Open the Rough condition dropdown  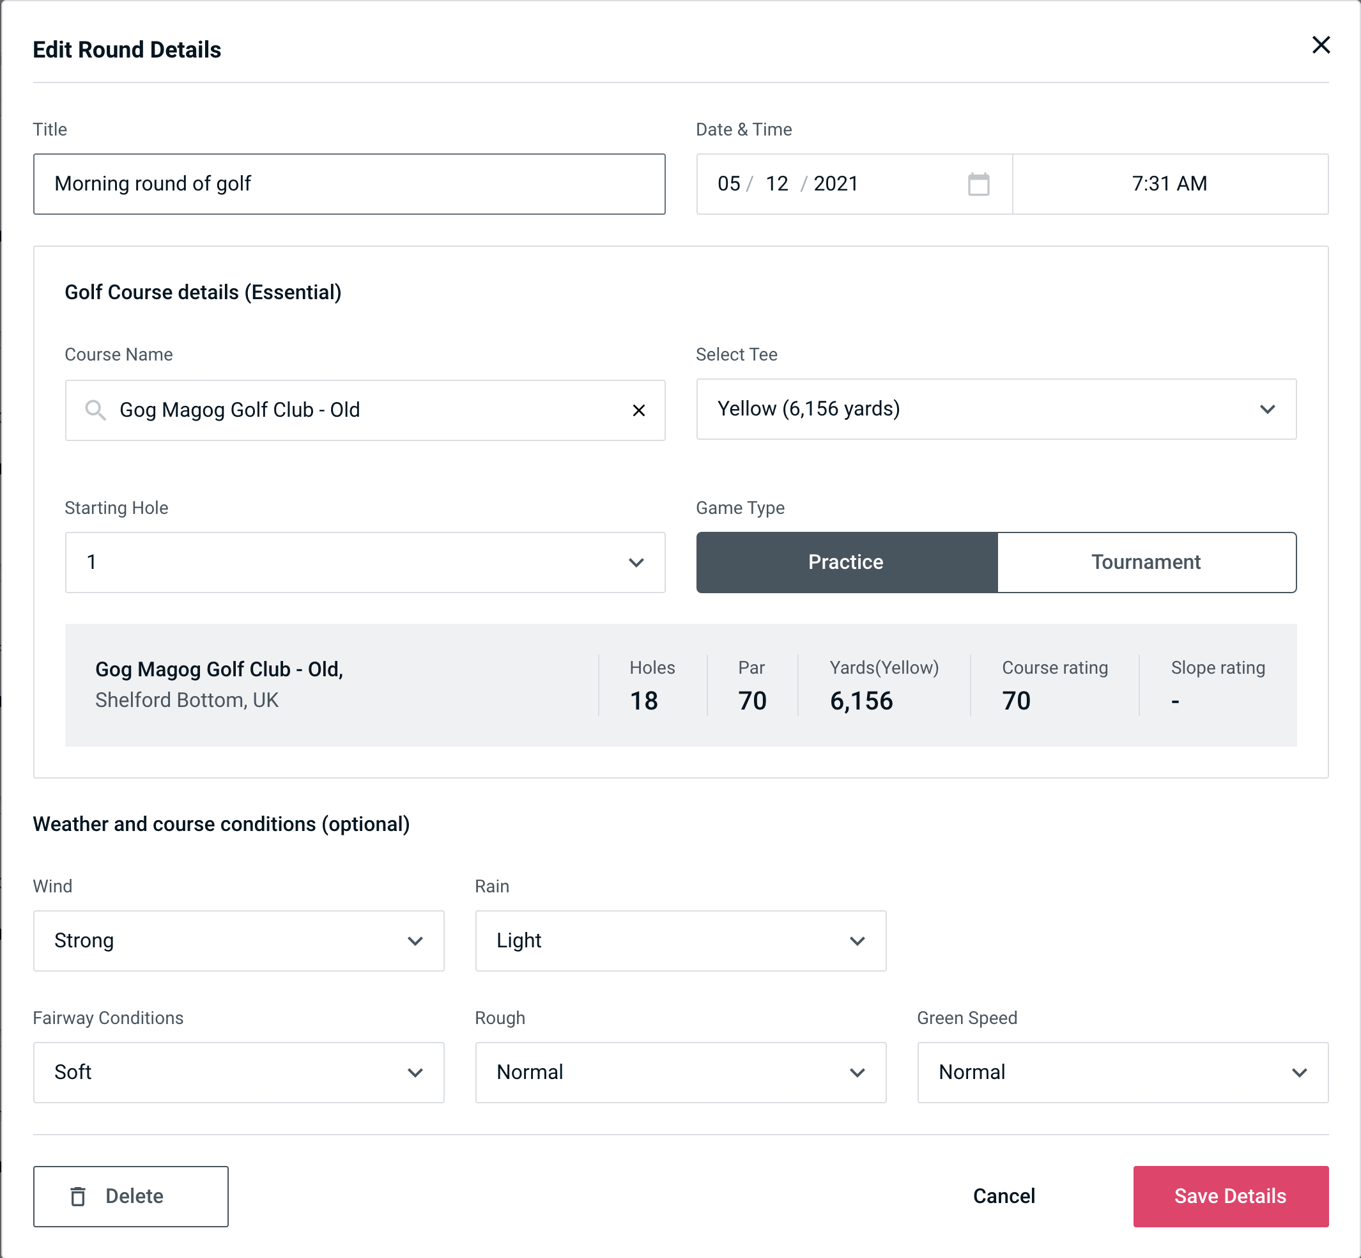[680, 1072]
